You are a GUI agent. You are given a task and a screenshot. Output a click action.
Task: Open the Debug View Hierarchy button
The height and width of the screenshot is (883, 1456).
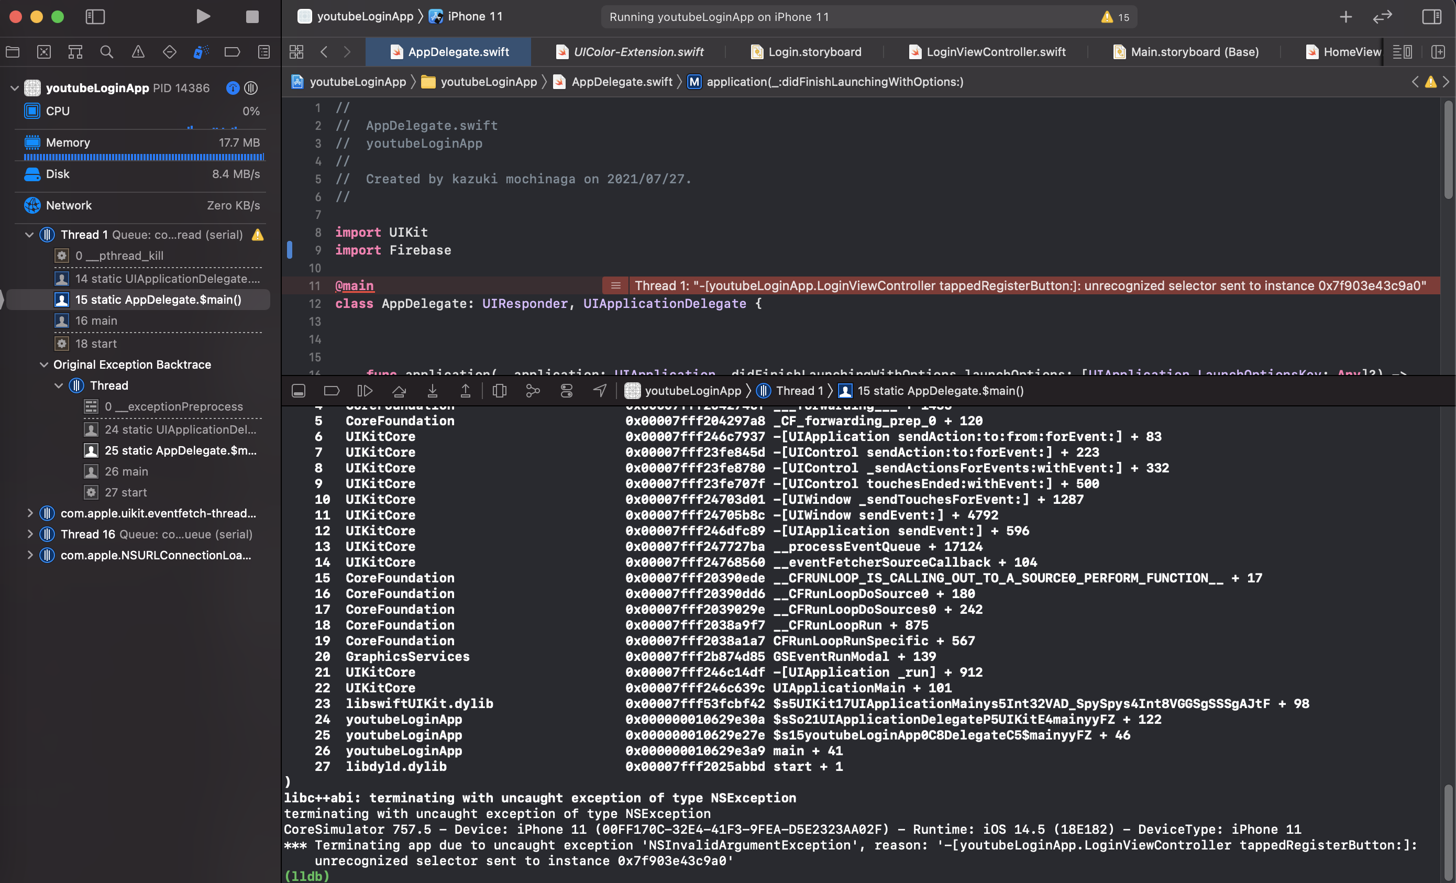tap(499, 391)
